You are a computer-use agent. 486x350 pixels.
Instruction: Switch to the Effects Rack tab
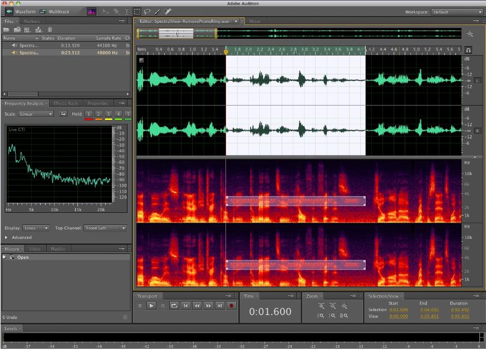pyautogui.click(x=65, y=103)
